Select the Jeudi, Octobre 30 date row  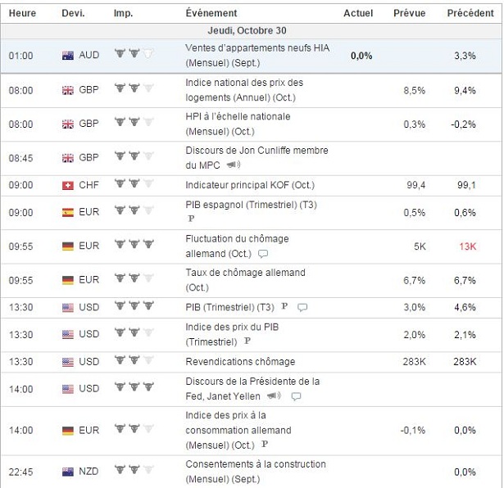[x=251, y=31]
